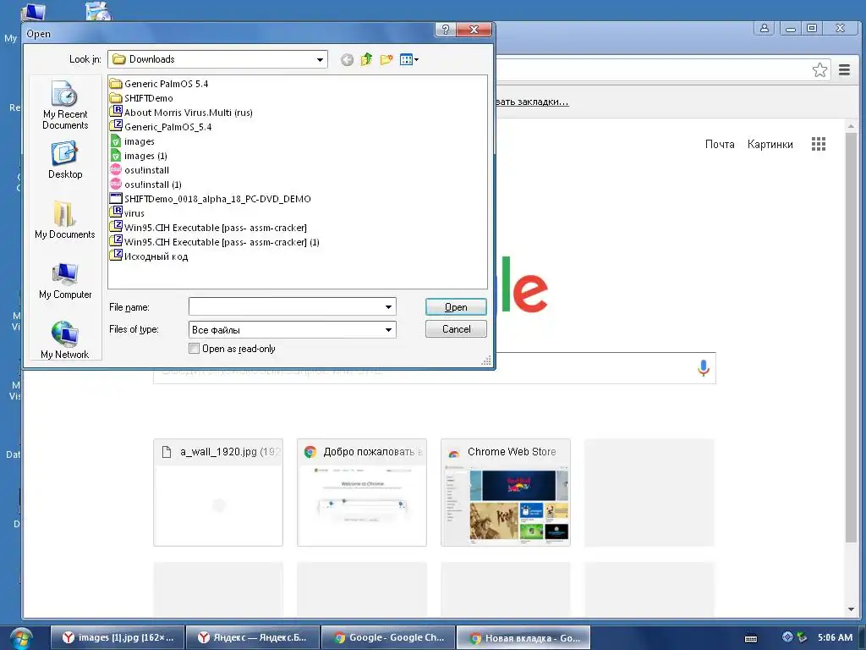Select About Morris Virus.Multi (rus) file
The height and width of the screenshot is (650, 866).
(x=181, y=113)
